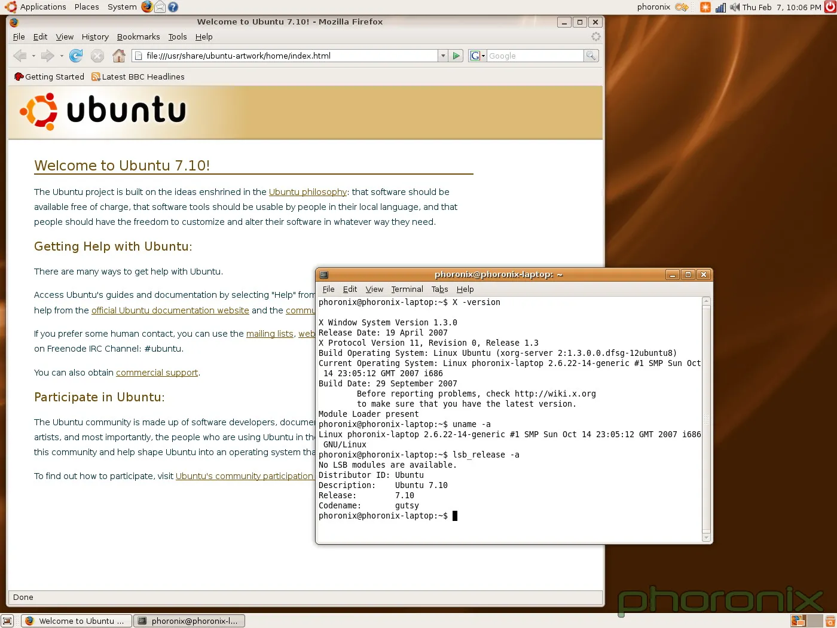Follow Ubuntu's community participation link
This screenshot has width=837, height=628.
(245, 476)
